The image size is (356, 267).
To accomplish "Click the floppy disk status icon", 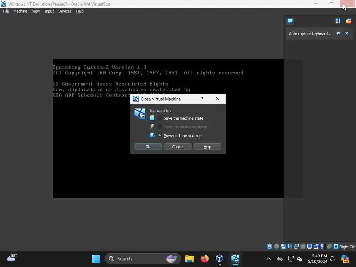I will click(x=283, y=246).
